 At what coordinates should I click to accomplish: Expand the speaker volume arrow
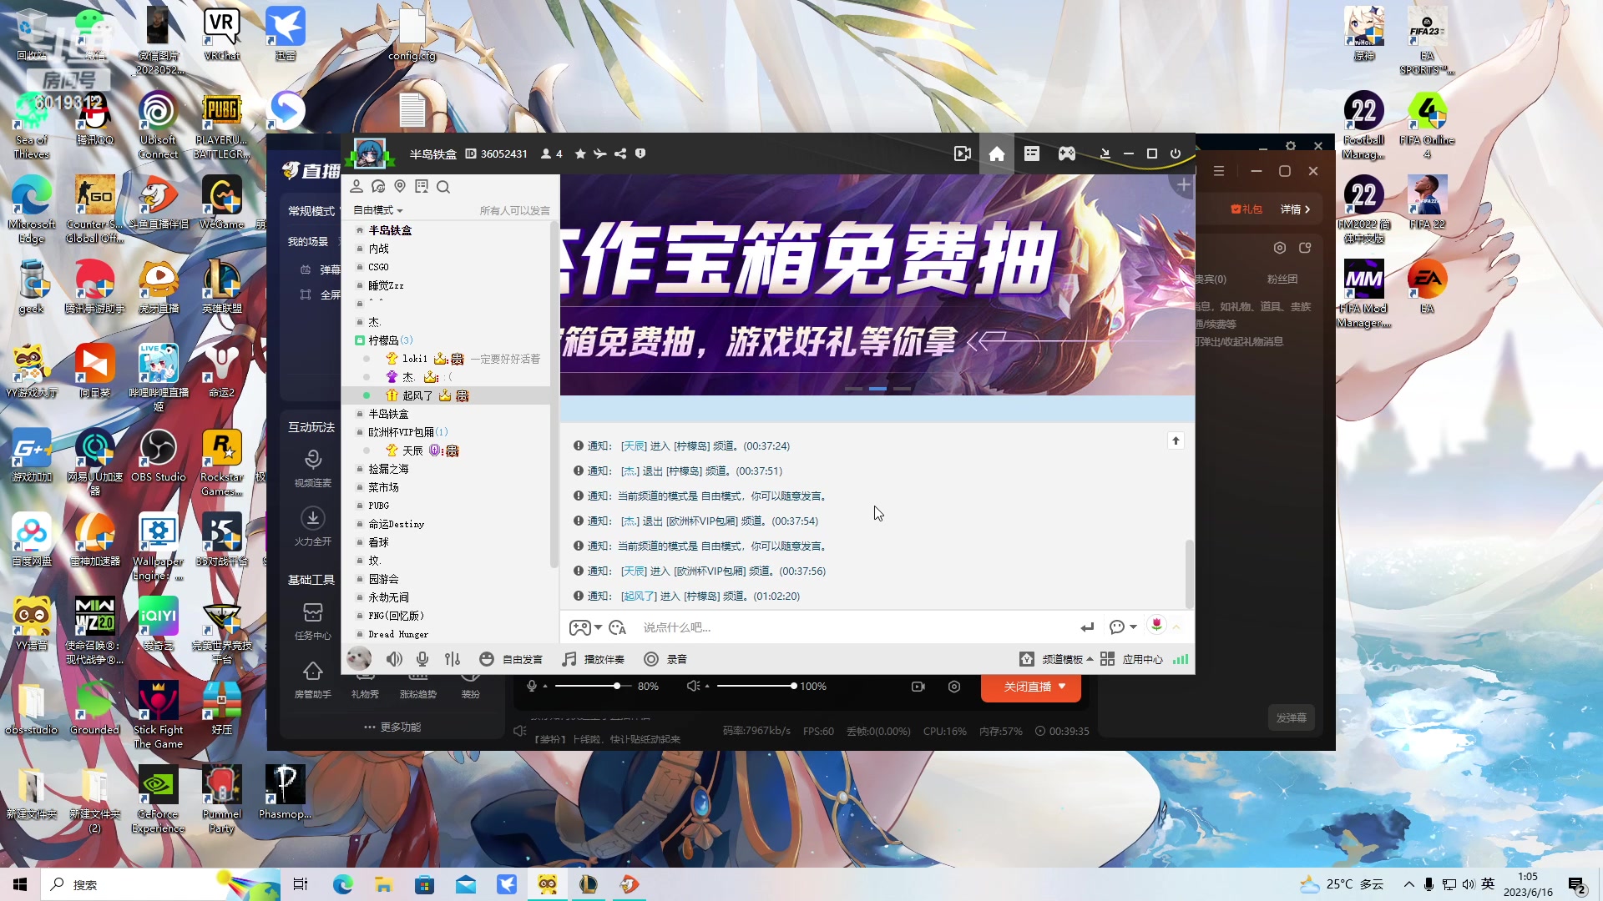tap(707, 687)
